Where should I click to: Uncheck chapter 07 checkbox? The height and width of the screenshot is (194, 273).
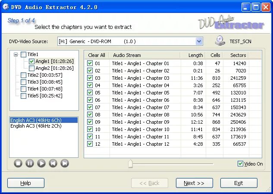pyautogui.click(x=90, y=107)
